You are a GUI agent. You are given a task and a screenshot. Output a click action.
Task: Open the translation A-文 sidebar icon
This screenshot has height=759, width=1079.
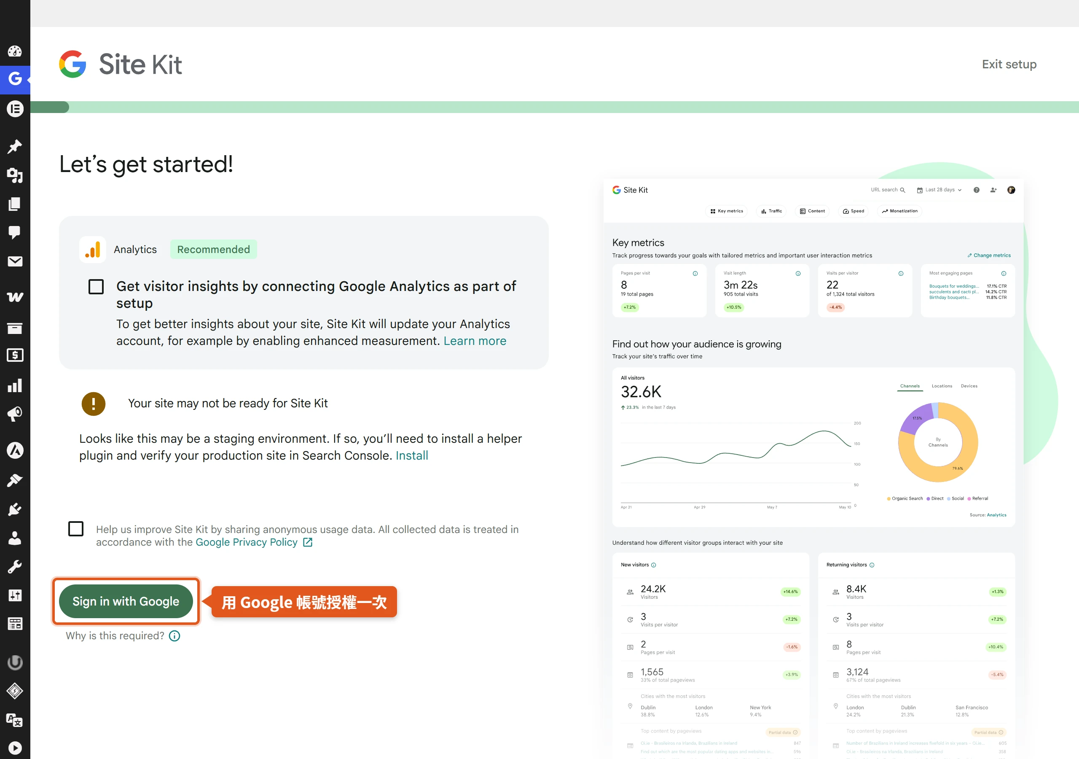point(15,720)
